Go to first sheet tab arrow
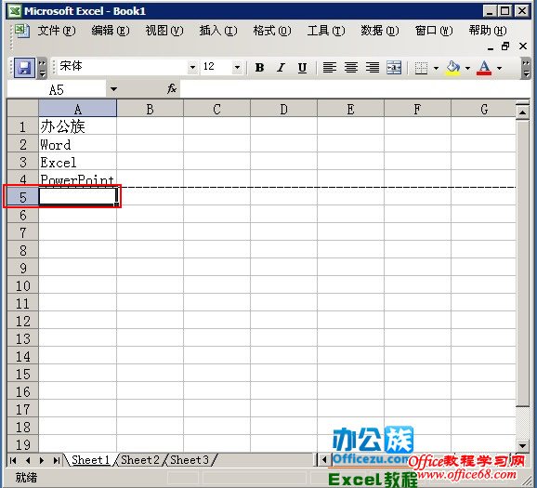The image size is (537, 488). coord(13,460)
